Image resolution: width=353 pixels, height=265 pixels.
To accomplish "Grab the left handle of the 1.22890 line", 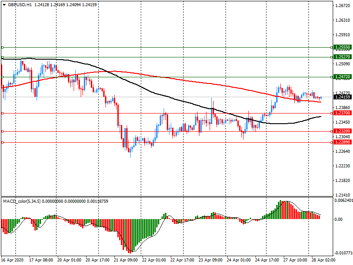I will (3, 142).
